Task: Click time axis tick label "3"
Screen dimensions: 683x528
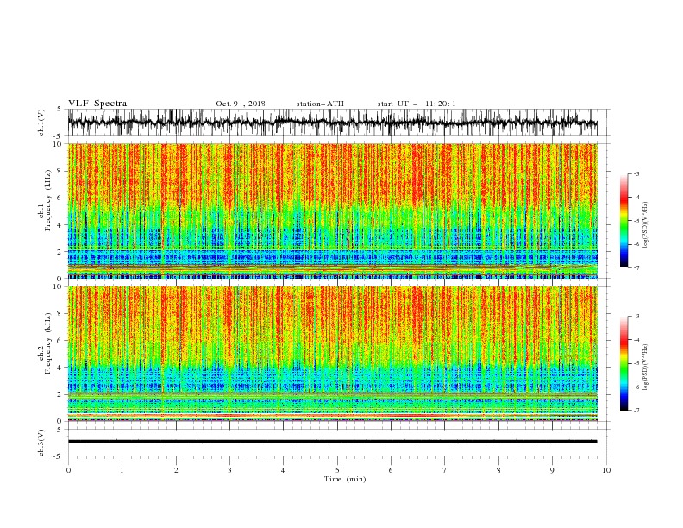Action: [x=229, y=470]
